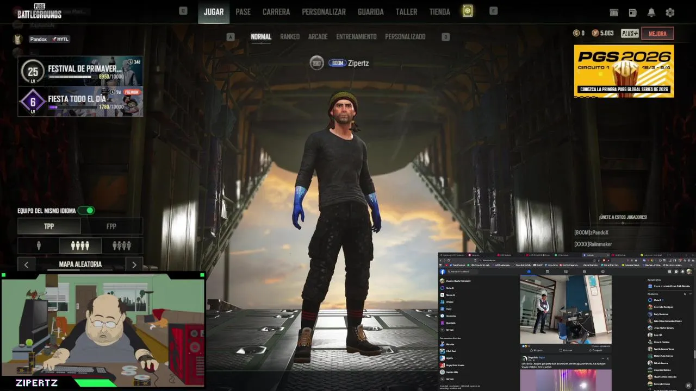Image resolution: width=696 pixels, height=391 pixels.
Task: Click the new message pencil icon on Facebook
Action: [x=688, y=386]
